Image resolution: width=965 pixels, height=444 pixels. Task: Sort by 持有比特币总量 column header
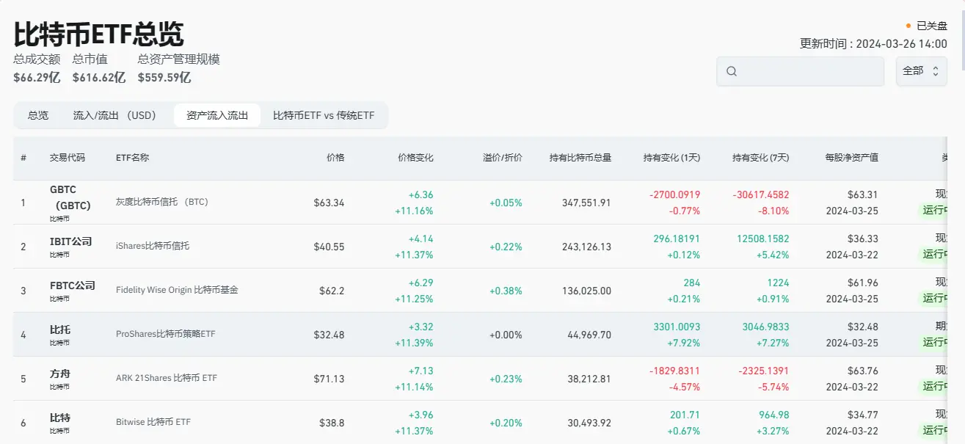[x=580, y=158]
